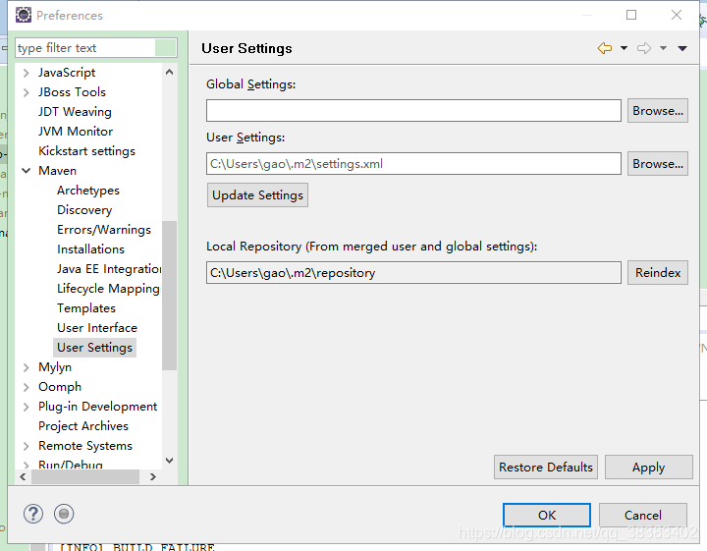Click the back navigation arrow icon
The image size is (707, 551).
[605, 48]
